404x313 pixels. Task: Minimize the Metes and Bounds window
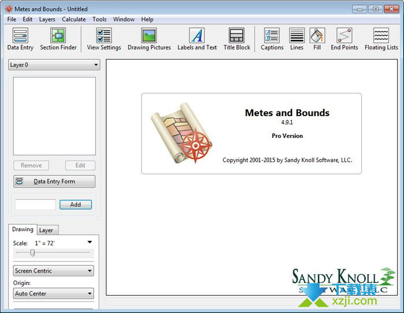click(x=359, y=9)
